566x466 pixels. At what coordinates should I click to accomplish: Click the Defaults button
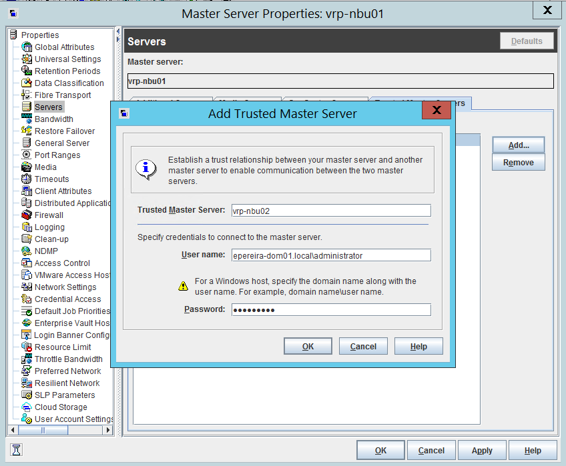click(527, 41)
